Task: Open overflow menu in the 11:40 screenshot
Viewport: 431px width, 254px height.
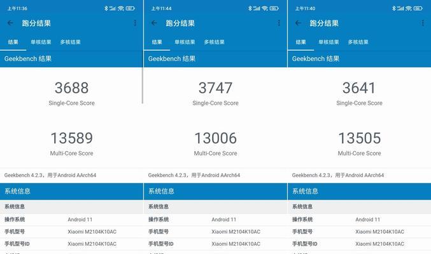Action: [x=423, y=23]
